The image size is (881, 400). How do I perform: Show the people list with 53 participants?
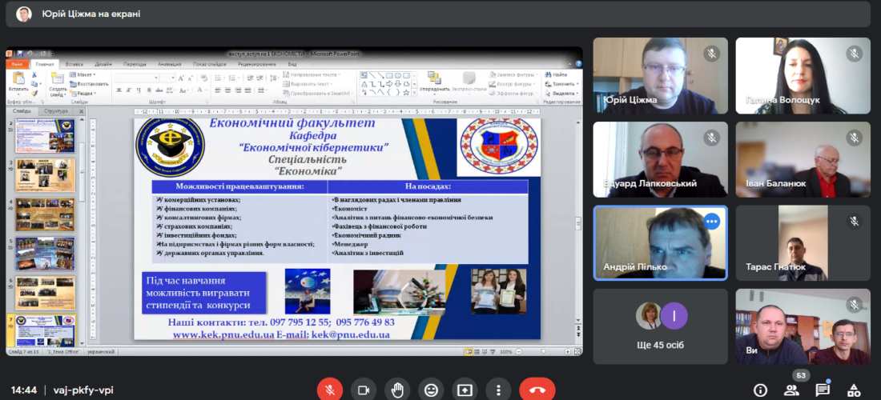click(x=791, y=390)
